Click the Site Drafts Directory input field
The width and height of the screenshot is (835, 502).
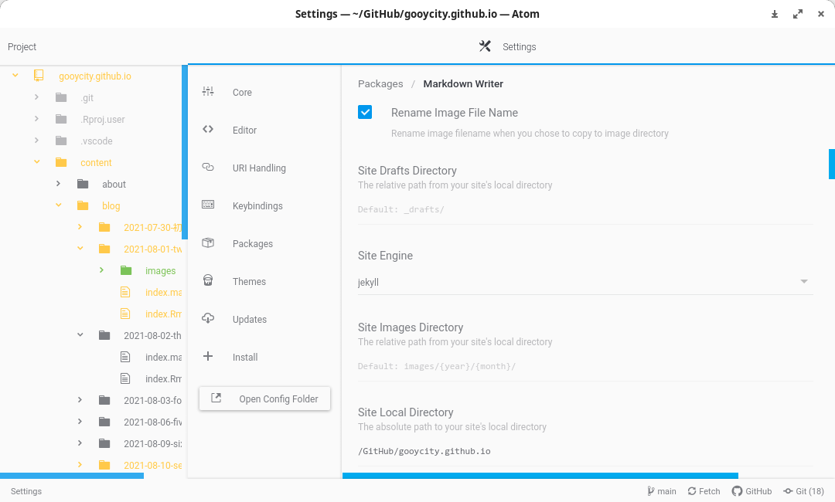point(585,209)
